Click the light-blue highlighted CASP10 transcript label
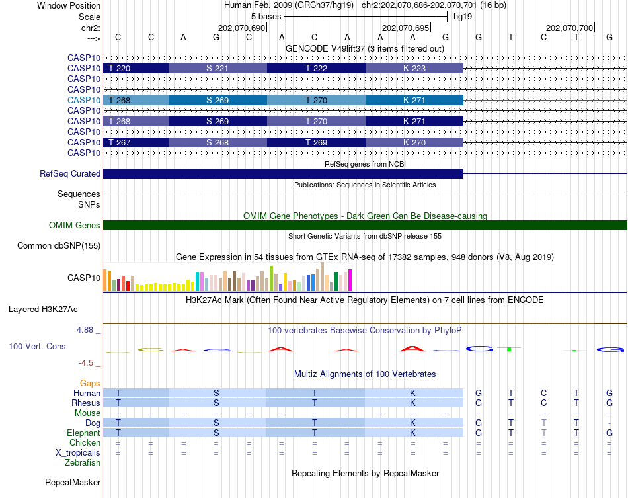Image resolution: width=628 pixels, height=498 pixels. point(84,100)
